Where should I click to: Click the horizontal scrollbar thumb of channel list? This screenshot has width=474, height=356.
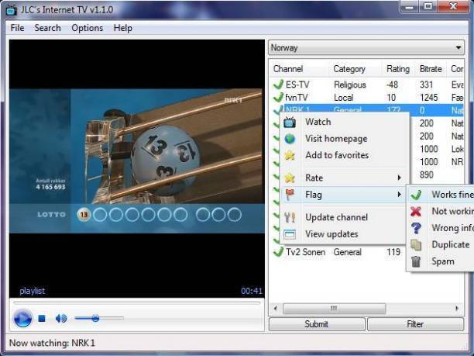[334, 309]
